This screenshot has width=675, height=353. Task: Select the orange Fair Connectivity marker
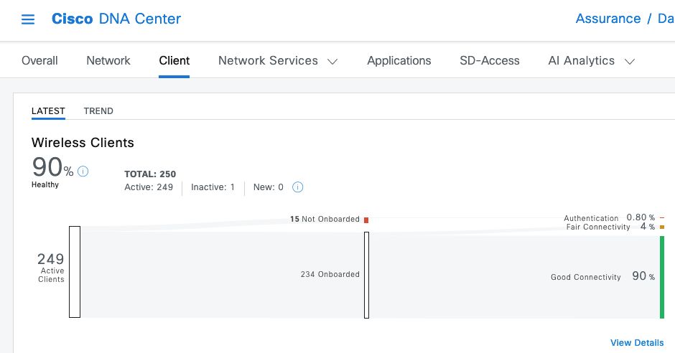[x=662, y=227]
